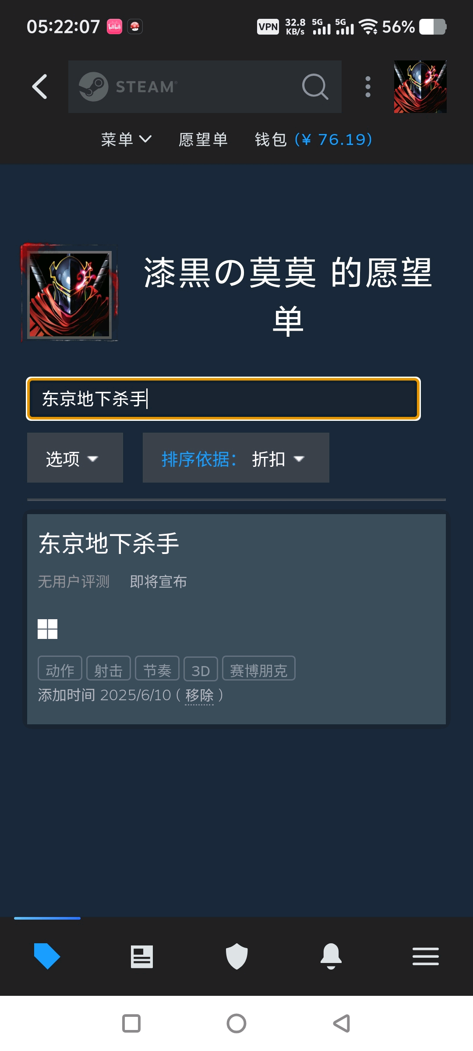This screenshot has width=473, height=1051.
Task: Open the Steam search magnifier icon
Action: click(315, 87)
